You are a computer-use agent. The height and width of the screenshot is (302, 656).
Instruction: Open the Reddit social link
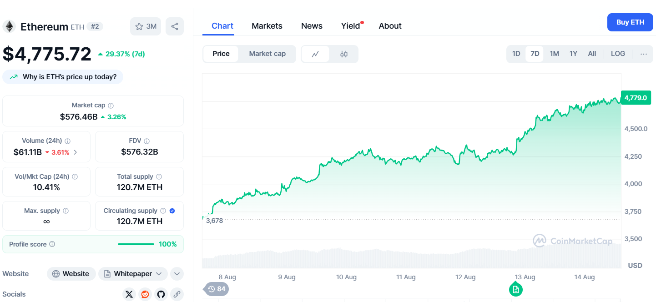[145, 294]
